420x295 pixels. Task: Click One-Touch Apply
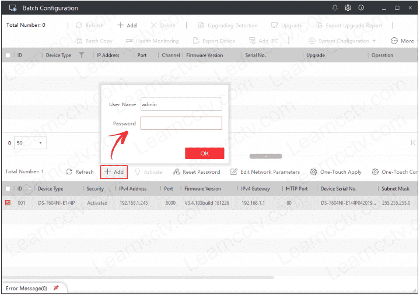(336, 172)
